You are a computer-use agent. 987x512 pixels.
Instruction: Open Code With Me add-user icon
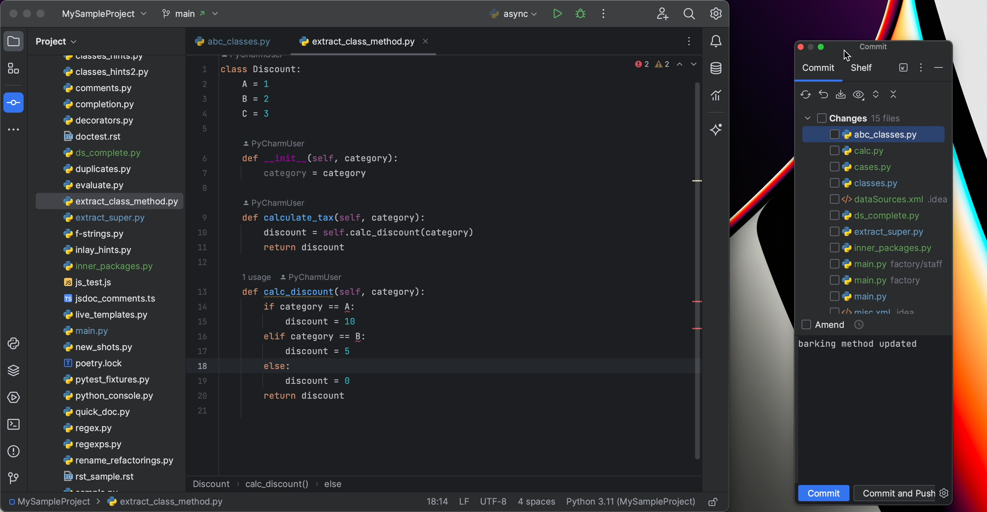(x=662, y=14)
